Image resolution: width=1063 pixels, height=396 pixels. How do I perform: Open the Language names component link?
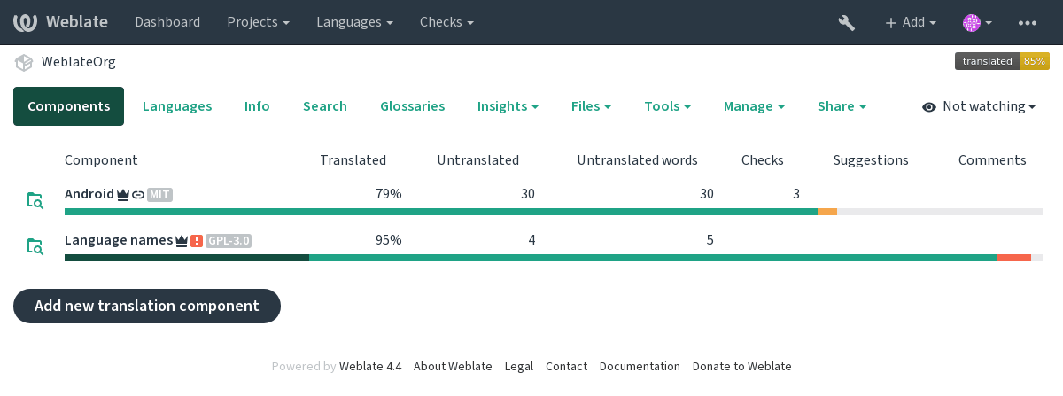pyautogui.click(x=119, y=240)
